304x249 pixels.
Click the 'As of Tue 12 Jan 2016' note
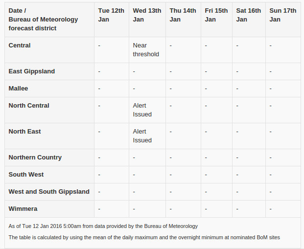click(x=103, y=226)
